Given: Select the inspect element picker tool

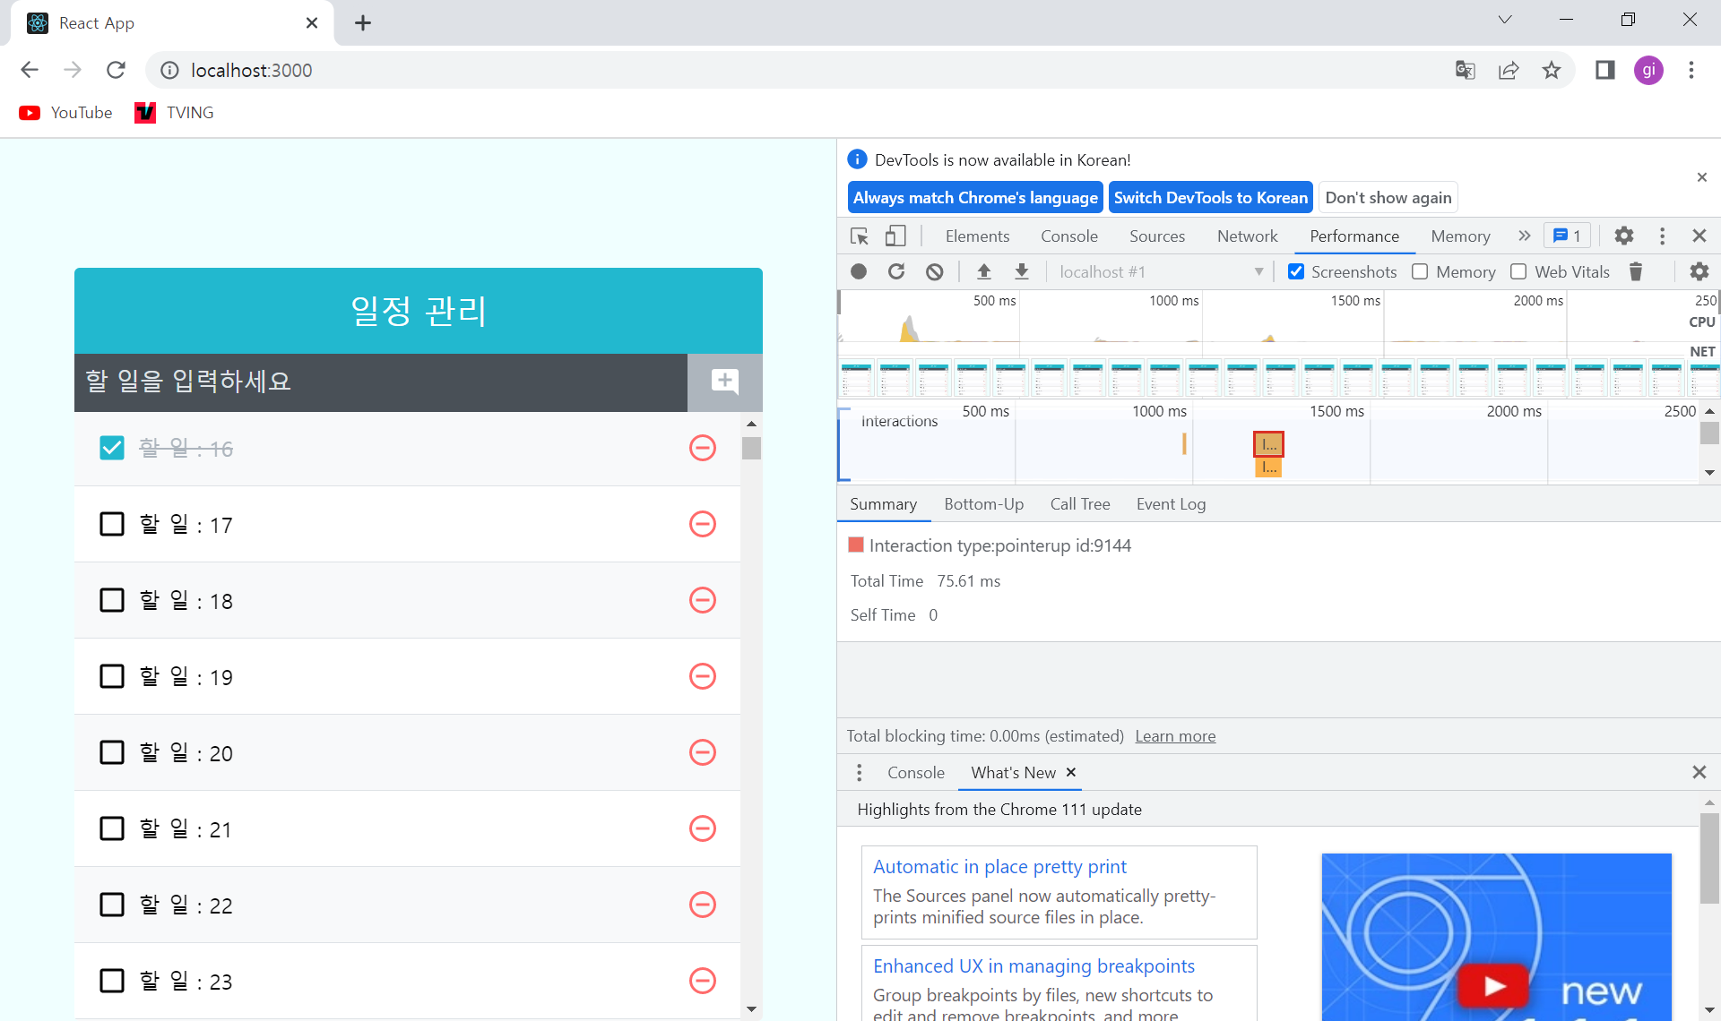Looking at the screenshot, I should tap(860, 236).
